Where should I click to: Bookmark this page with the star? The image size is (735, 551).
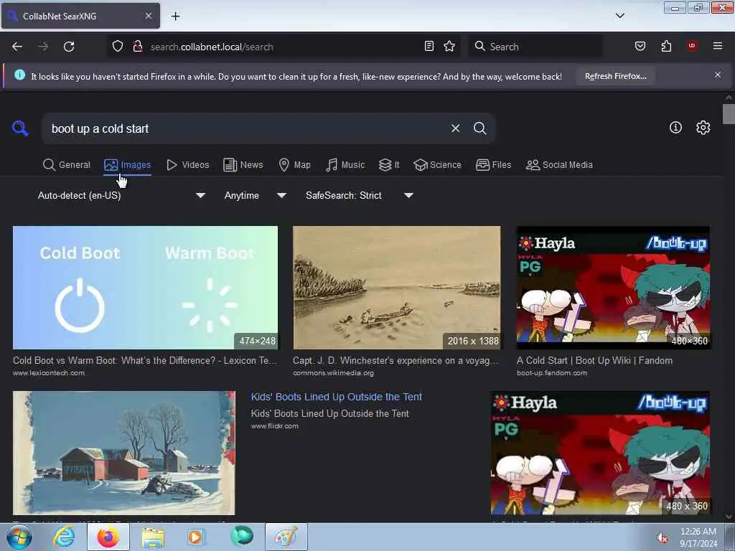click(449, 47)
